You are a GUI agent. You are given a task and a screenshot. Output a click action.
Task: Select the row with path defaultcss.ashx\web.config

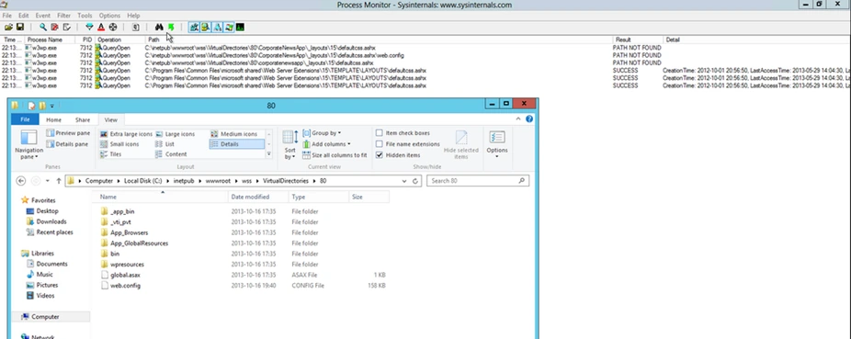coord(425,55)
